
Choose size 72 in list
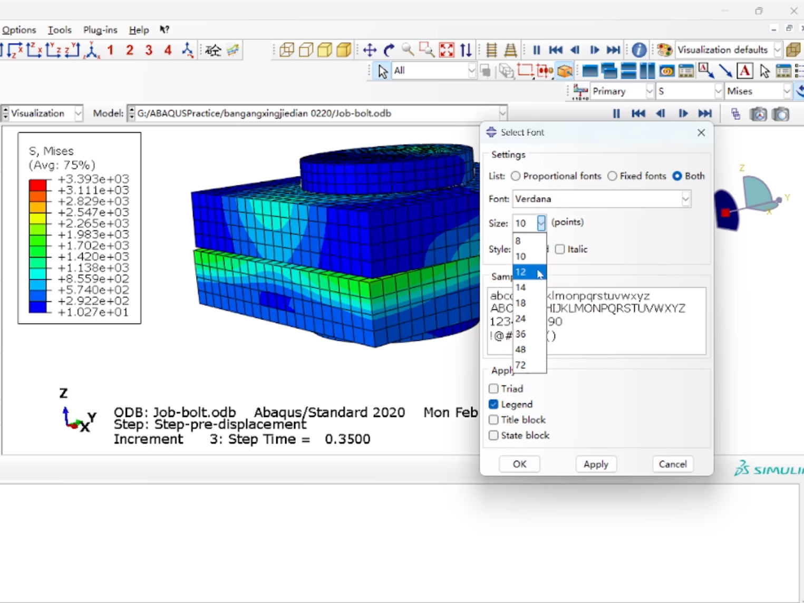pos(529,365)
